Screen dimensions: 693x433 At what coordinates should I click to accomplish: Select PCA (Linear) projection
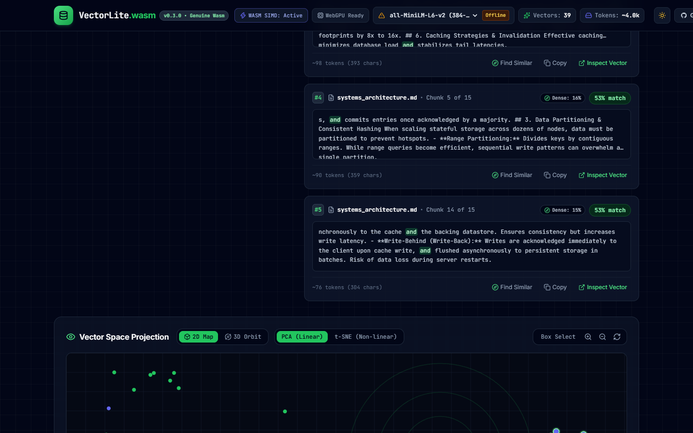tap(302, 337)
